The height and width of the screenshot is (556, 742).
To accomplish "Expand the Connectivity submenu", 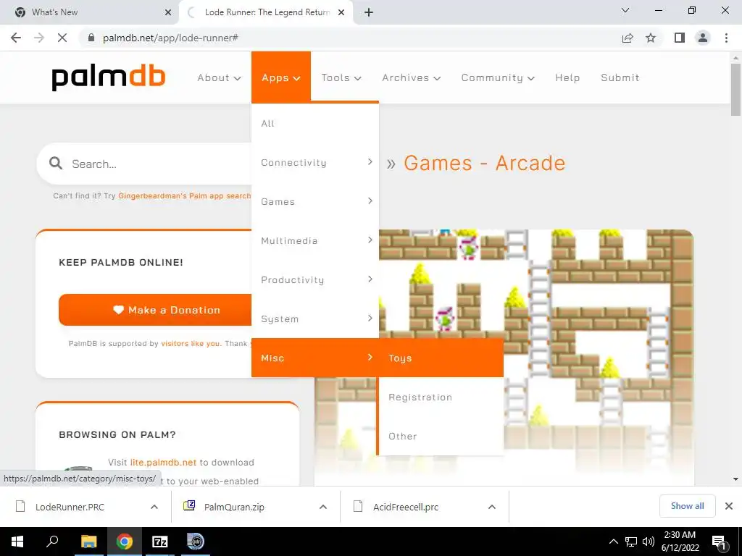I will (x=315, y=162).
